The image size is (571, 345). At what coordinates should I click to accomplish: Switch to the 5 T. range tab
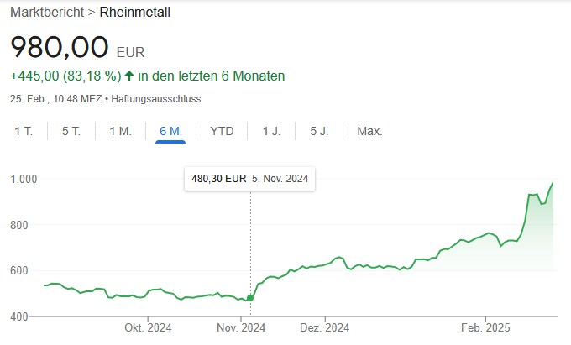point(71,131)
